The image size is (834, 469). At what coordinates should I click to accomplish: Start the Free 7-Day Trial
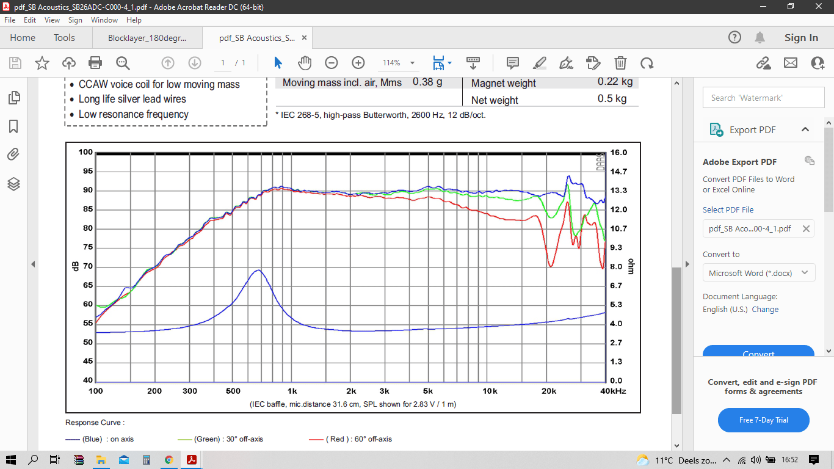764,420
